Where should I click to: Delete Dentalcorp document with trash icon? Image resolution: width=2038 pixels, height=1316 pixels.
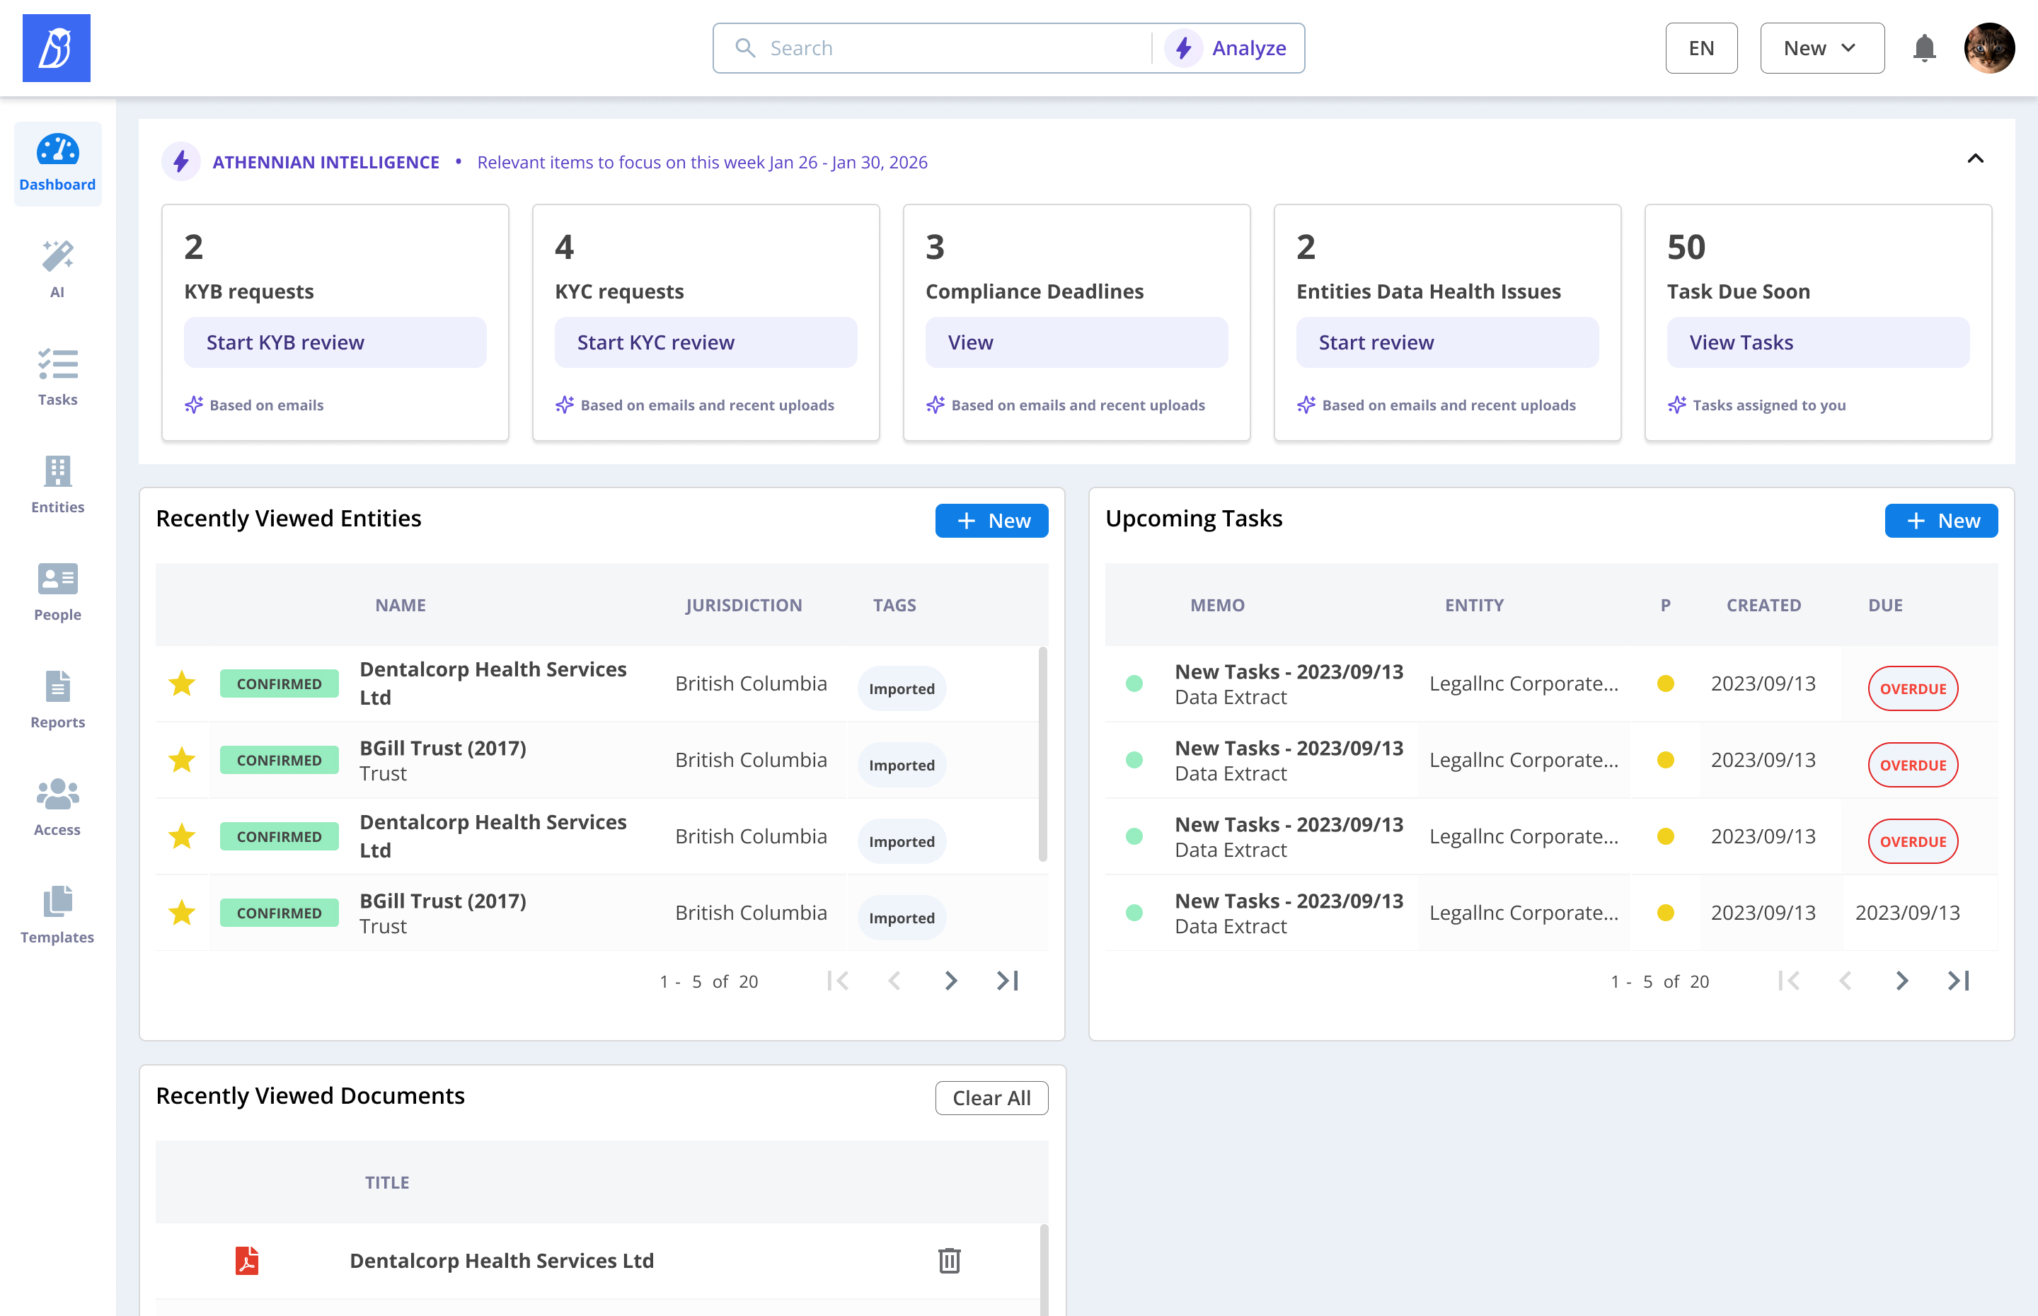[948, 1260]
